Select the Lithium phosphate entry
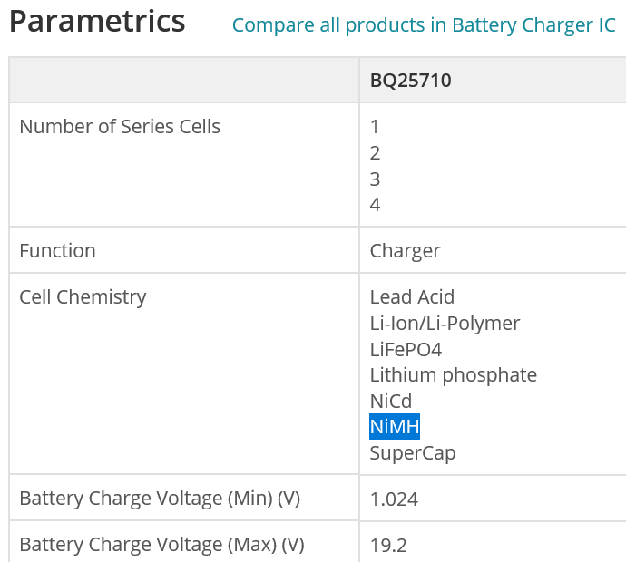This screenshot has height=562, width=626. (453, 375)
